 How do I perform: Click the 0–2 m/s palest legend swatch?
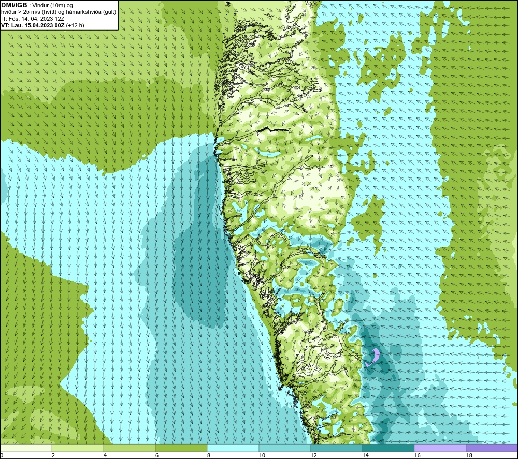26,448
